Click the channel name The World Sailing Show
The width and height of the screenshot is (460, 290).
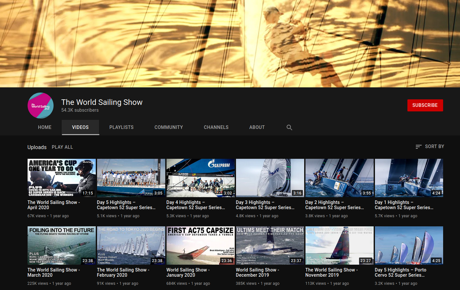point(102,102)
